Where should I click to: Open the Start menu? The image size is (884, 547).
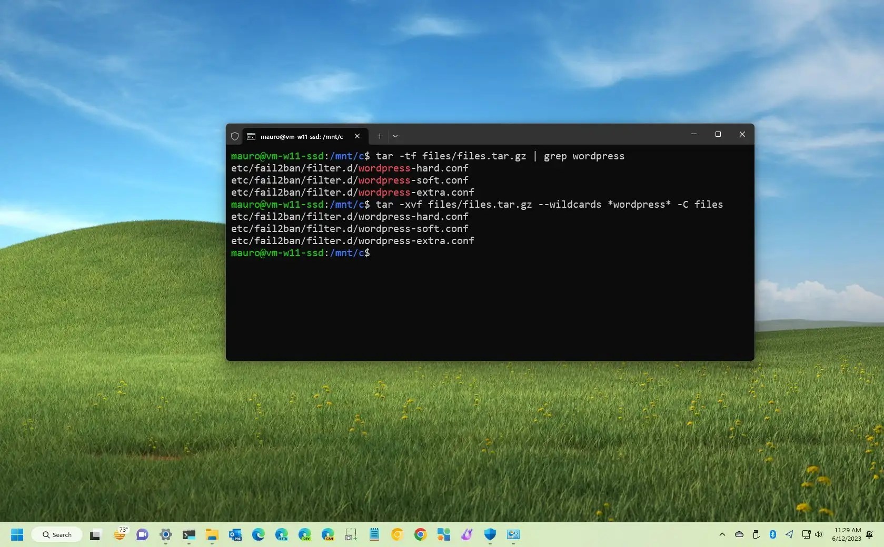tap(17, 534)
